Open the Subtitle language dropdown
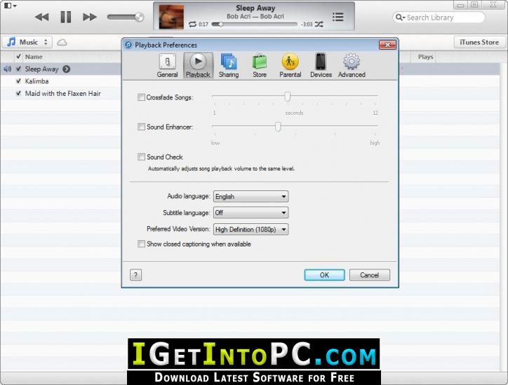The image size is (508, 385). point(250,212)
